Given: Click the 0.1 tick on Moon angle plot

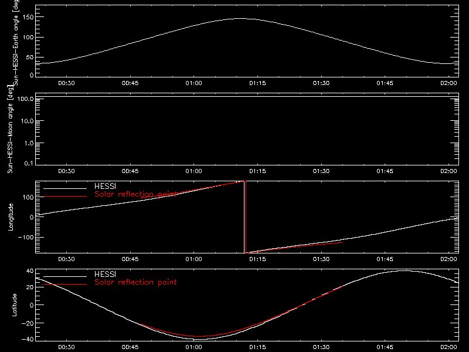Looking at the screenshot, I should tap(29, 163).
